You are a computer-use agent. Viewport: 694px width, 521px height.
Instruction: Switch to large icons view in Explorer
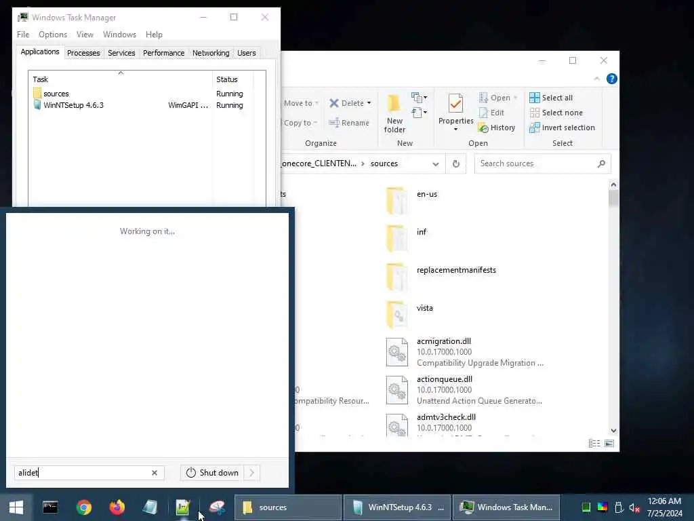(609, 444)
